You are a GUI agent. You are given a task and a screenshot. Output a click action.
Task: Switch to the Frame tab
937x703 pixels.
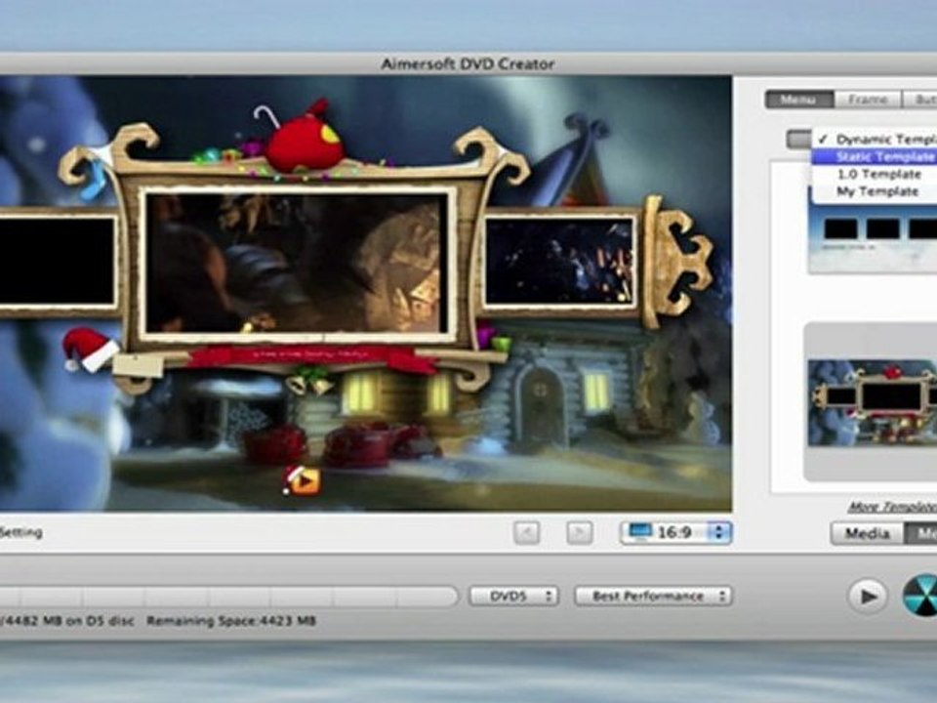point(868,100)
